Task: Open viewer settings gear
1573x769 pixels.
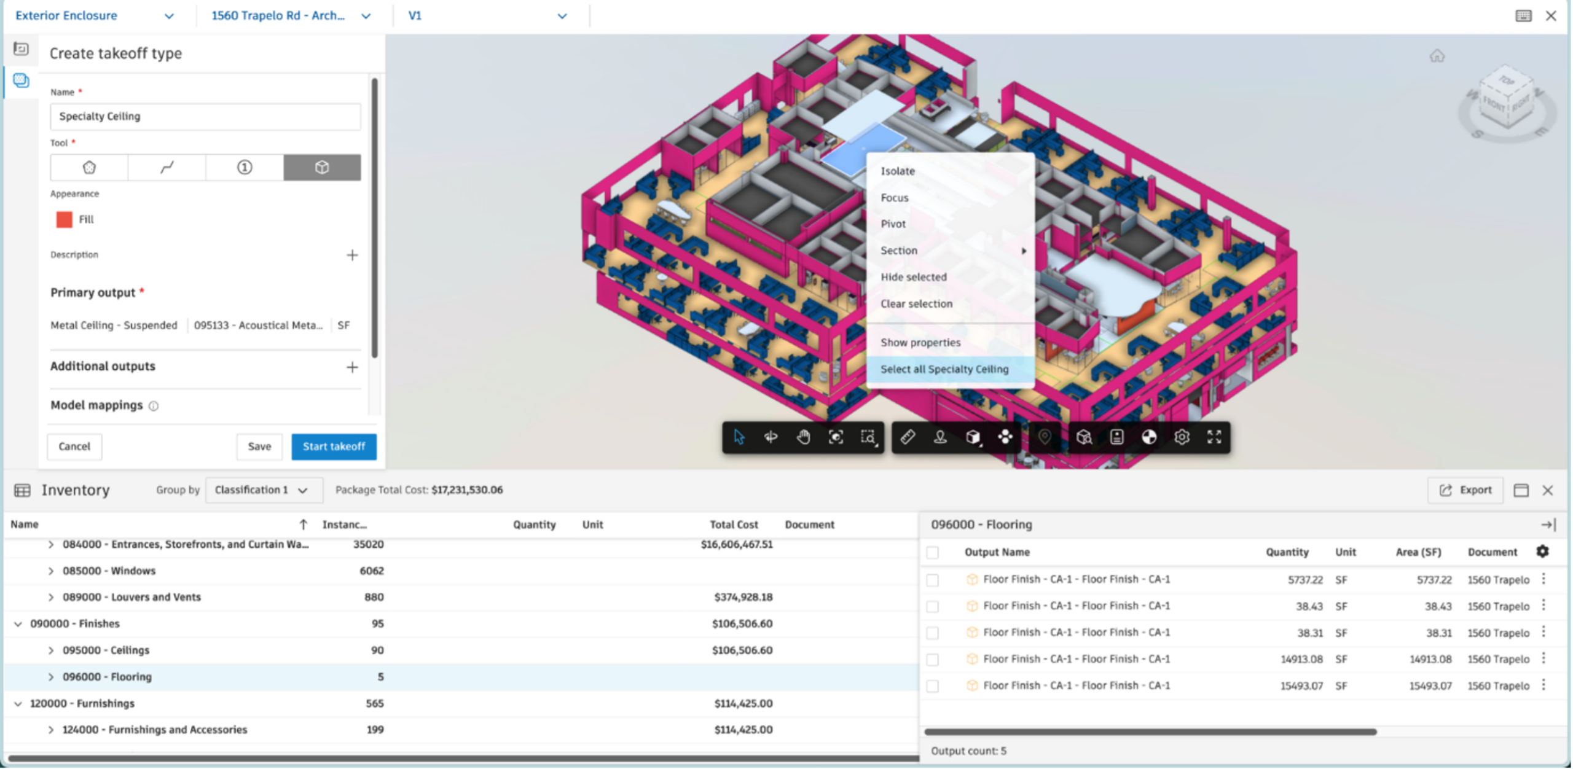Action: pyautogui.click(x=1182, y=437)
